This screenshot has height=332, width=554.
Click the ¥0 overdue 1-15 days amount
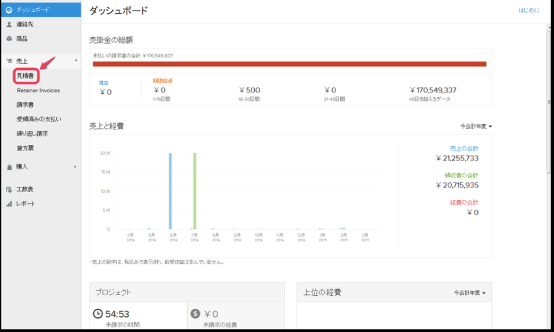point(159,90)
